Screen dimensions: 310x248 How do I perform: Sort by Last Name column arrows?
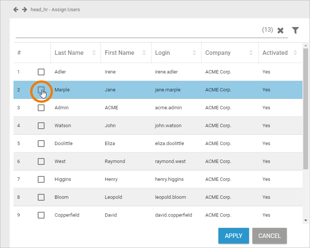94,53
